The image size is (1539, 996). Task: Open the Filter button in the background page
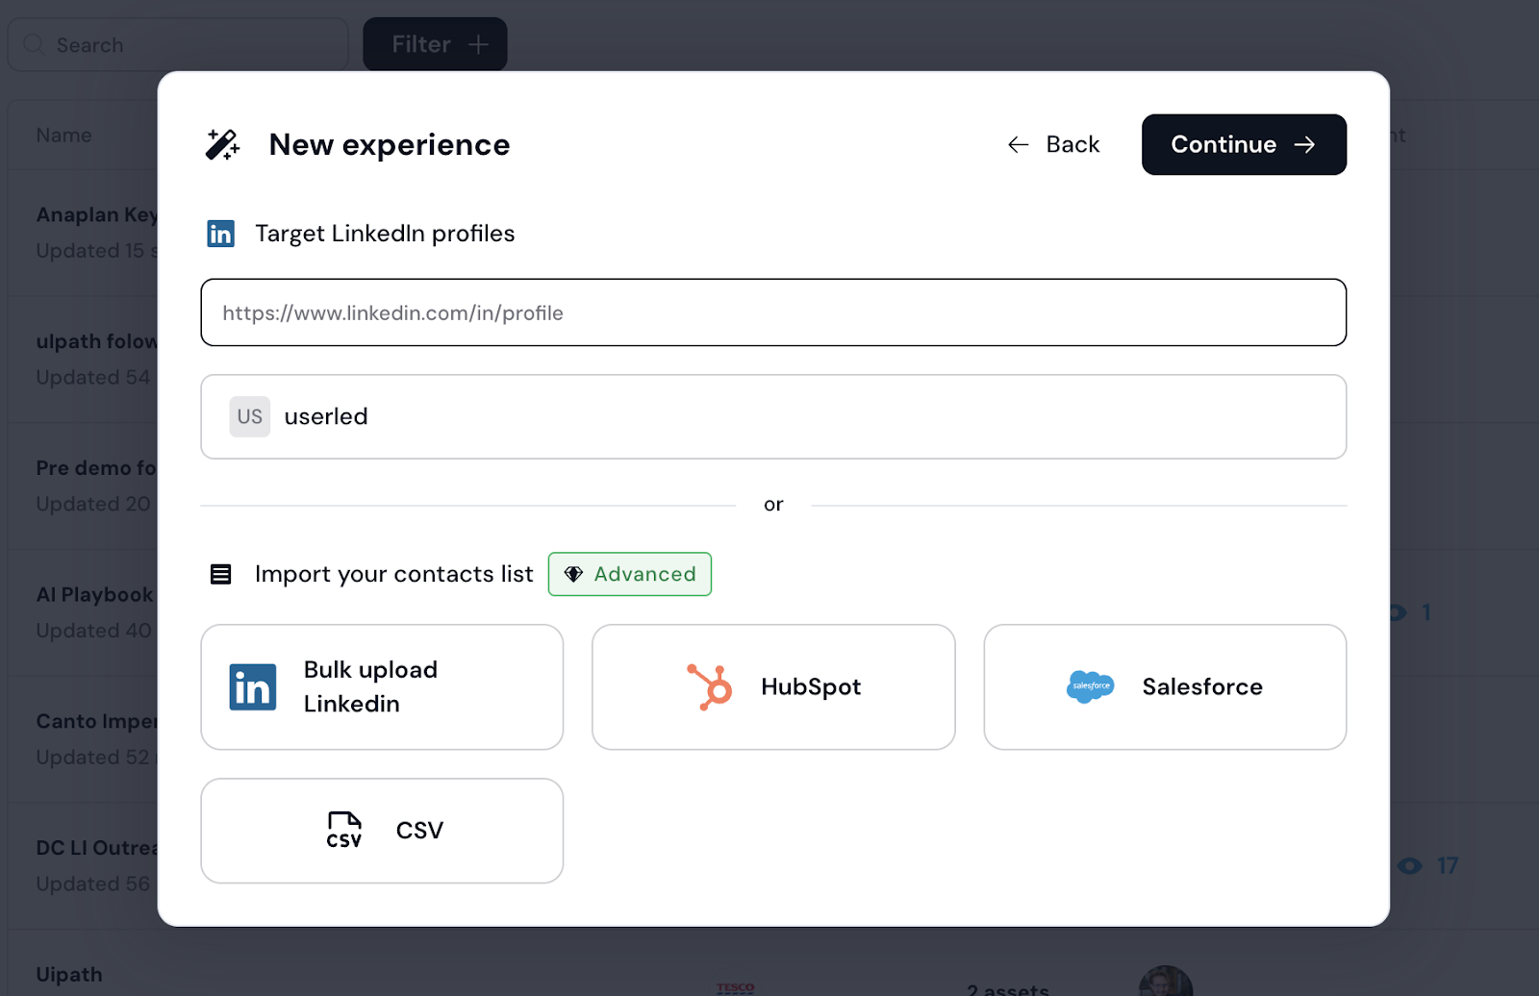coord(435,44)
